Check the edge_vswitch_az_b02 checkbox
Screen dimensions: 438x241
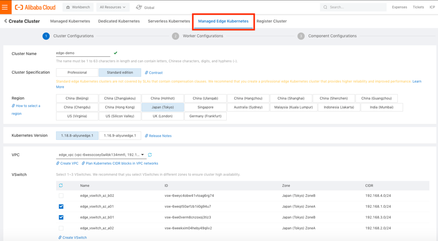point(61,196)
